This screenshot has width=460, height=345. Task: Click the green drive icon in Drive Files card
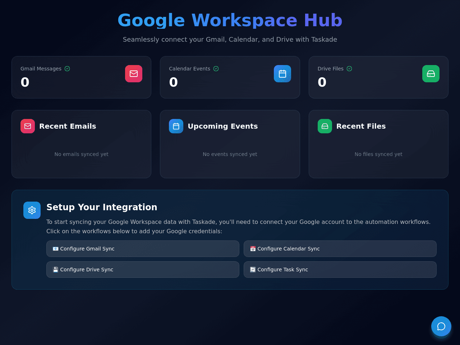(x=431, y=74)
